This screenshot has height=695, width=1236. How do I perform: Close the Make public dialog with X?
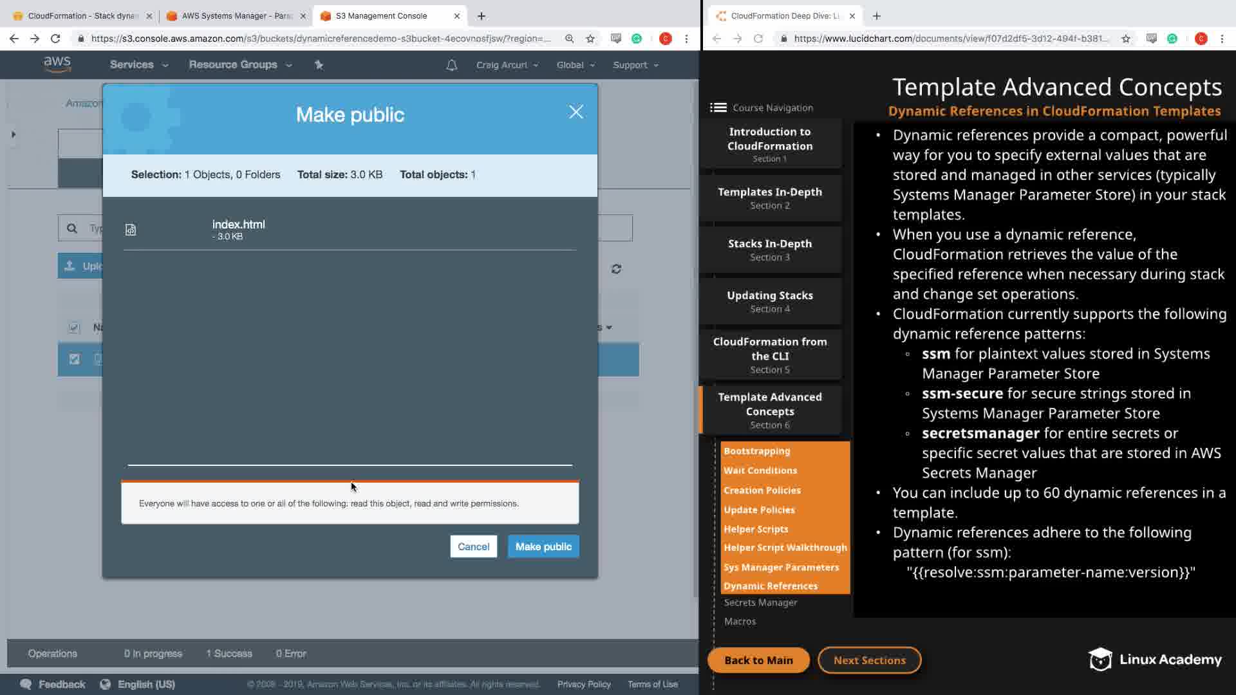pos(576,113)
